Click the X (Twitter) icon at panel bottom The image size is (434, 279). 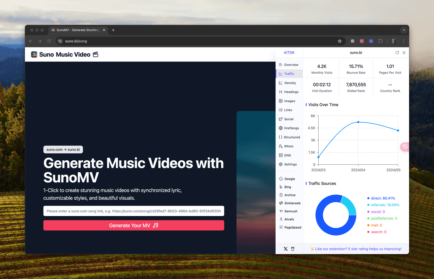click(x=286, y=249)
